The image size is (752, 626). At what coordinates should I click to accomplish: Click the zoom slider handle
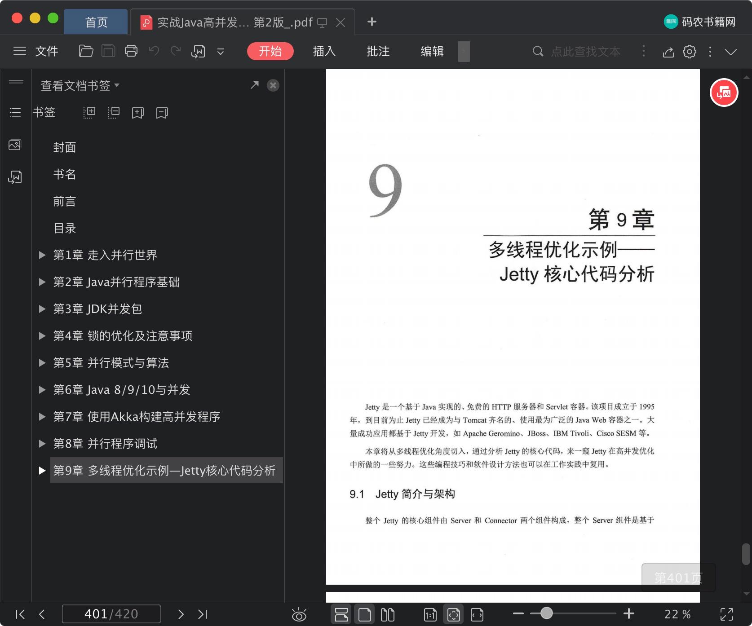(x=546, y=613)
